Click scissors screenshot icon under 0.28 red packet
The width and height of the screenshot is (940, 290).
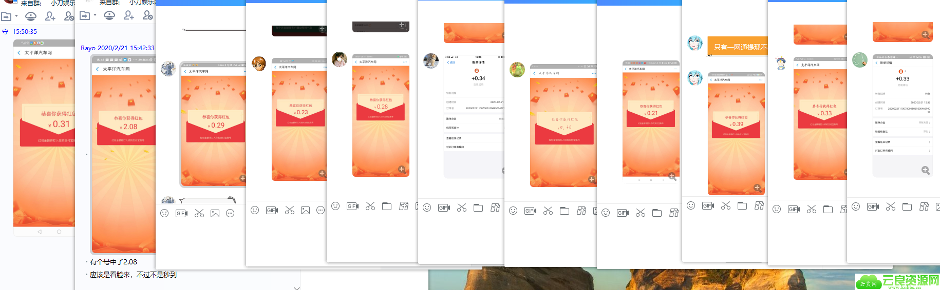tap(370, 206)
